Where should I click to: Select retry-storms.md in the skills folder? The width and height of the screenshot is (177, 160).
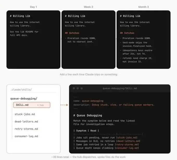click(26, 129)
